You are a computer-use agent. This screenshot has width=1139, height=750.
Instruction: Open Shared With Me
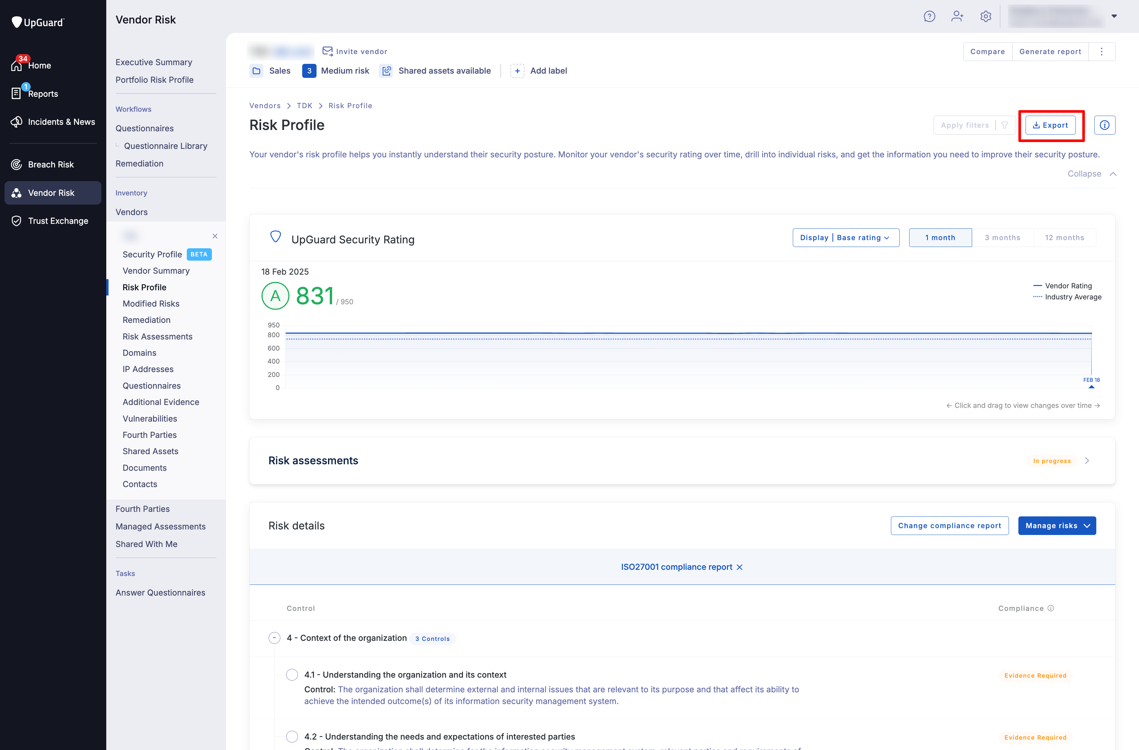[x=146, y=544]
